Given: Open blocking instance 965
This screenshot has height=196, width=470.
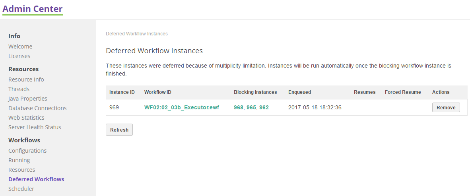Looking at the screenshot, I should 251,107.
